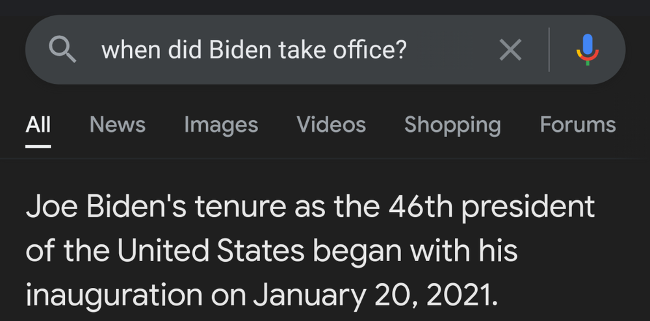This screenshot has width=650, height=321.
Task: Clear the search query with the X
Action: tap(510, 50)
